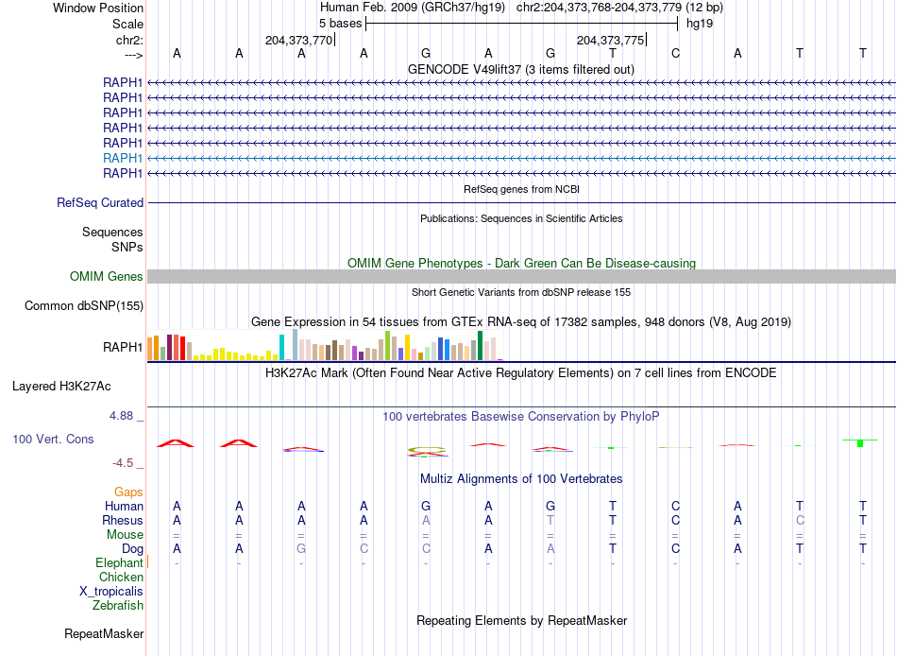Click the orange Gaps row label
This screenshot has width=897, height=656.
128,492
